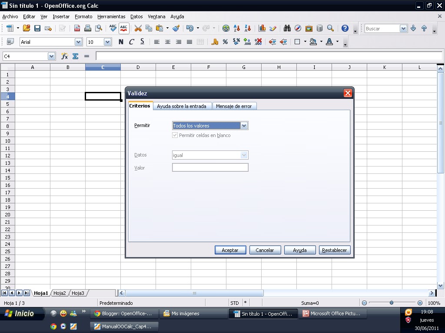
Task: Toggle AutoSpellcheck in the toolbar
Action: 123,27
